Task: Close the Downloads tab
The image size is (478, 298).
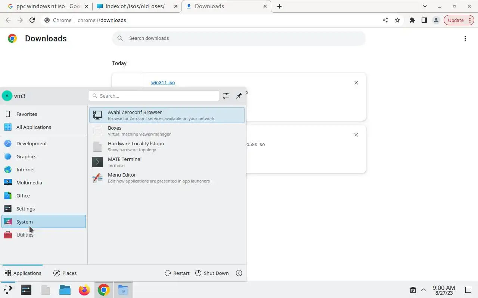Action: coord(265,6)
